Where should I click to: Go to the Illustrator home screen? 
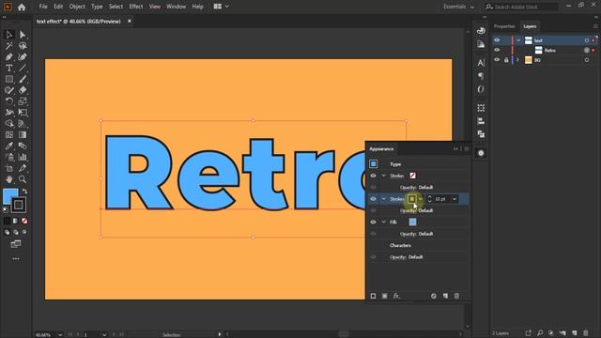tap(22, 7)
